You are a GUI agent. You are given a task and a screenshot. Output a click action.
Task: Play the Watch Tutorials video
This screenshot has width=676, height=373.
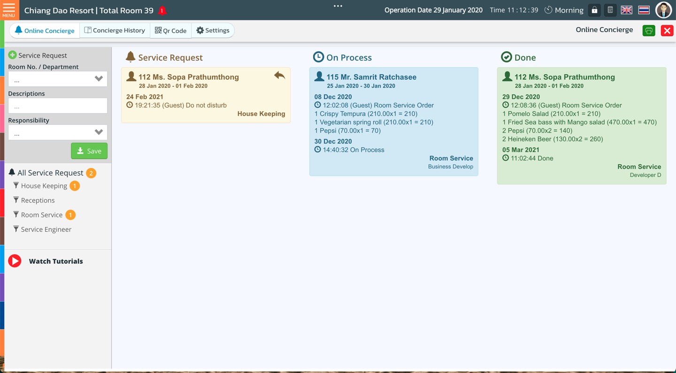15,261
